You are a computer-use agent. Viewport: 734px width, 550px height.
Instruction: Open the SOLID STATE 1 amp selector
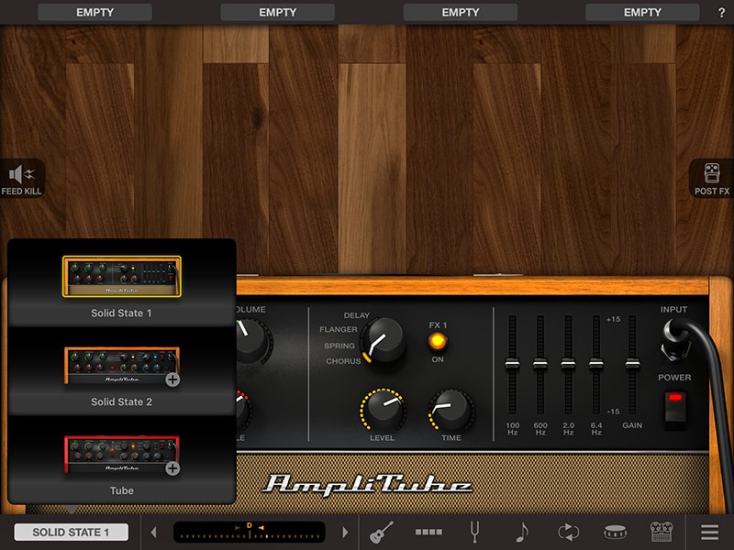click(x=72, y=533)
